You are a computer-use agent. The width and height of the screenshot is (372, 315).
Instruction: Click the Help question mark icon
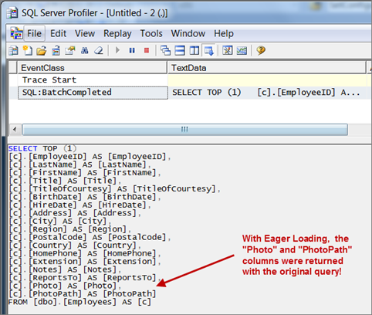261,50
